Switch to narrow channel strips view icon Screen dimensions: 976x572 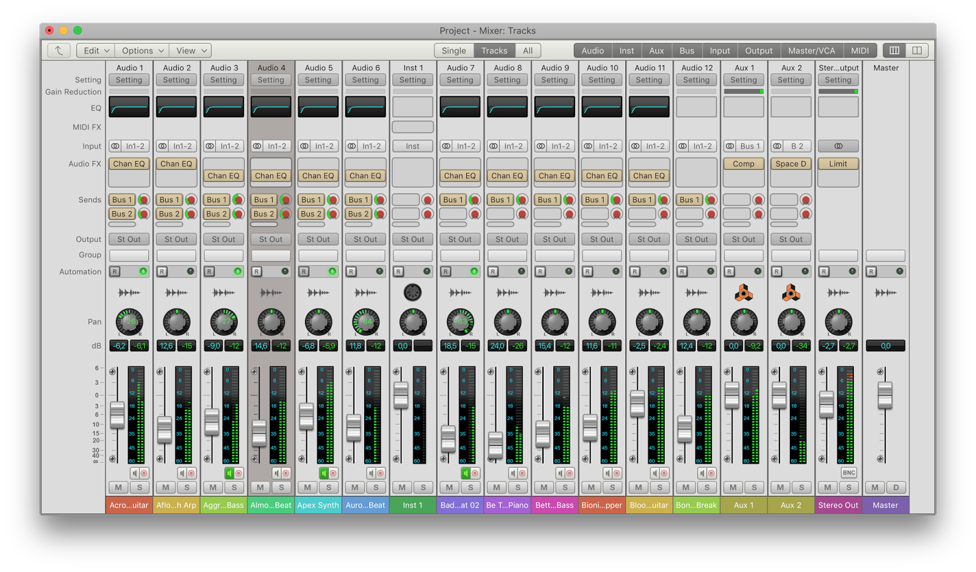pos(894,51)
